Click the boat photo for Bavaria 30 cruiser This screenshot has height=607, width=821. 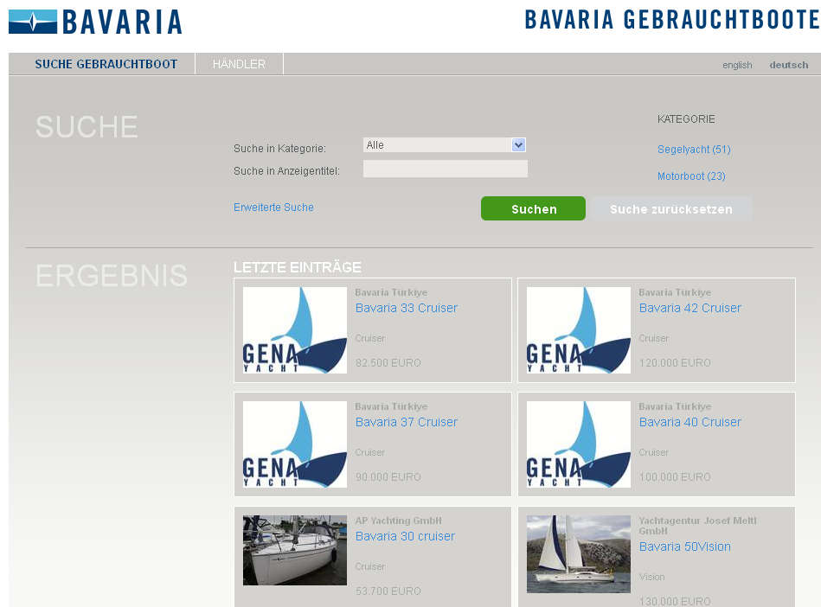[295, 550]
